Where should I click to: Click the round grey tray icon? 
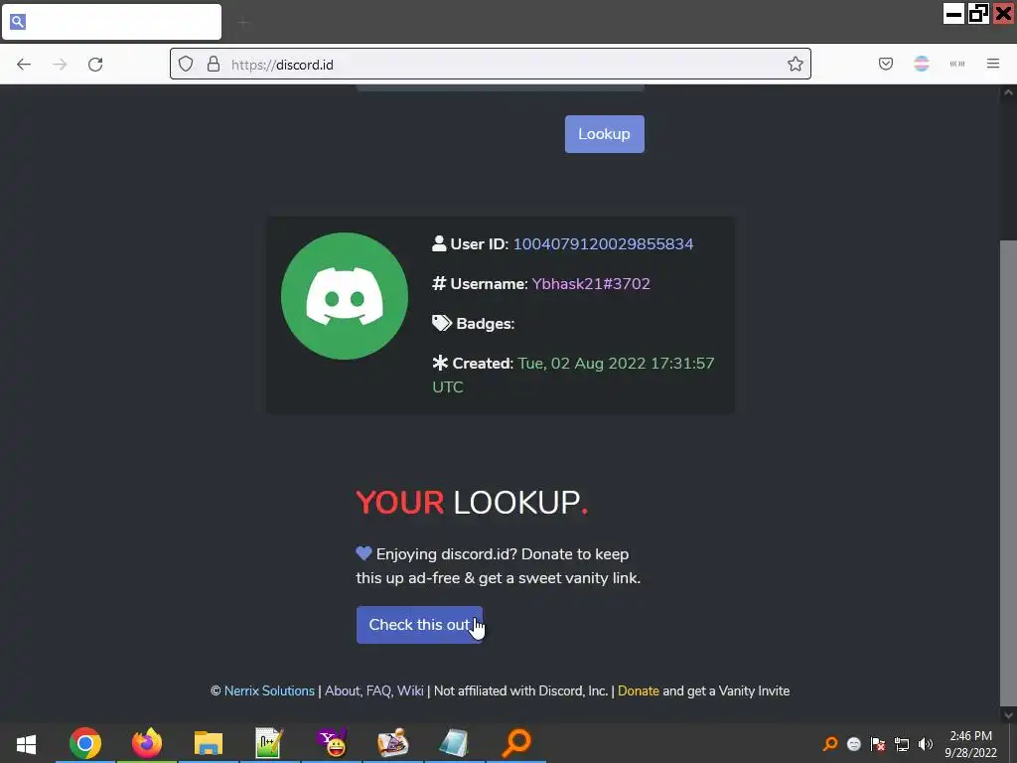click(854, 744)
